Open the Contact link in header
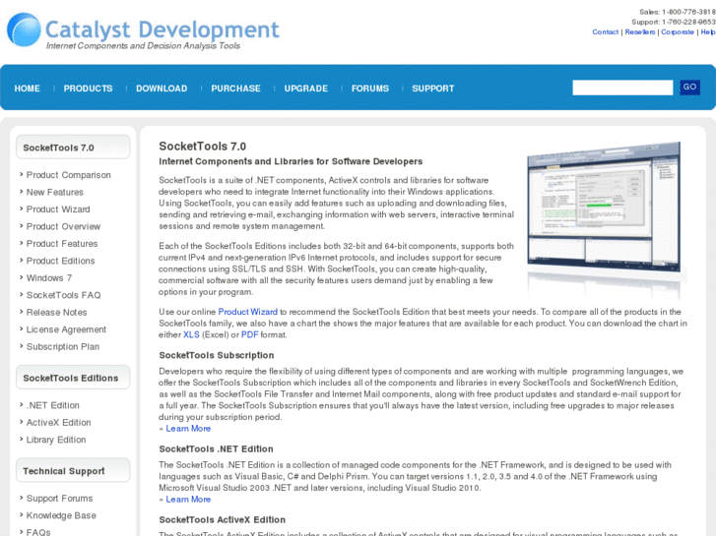The image size is (716, 536). tap(605, 31)
